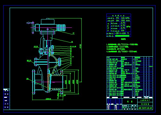
Task: Click the drawing number in the title block
Action: click(x=145, y=108)
